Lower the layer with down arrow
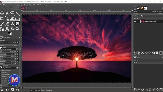The image size is (163, 92). point(146,53)
